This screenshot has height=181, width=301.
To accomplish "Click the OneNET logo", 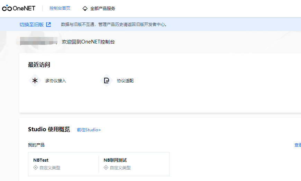I will point(19,8).
